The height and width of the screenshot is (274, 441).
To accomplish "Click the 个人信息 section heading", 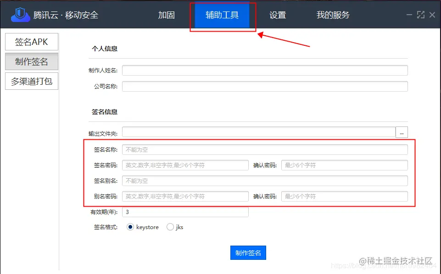I will (105, 49).
